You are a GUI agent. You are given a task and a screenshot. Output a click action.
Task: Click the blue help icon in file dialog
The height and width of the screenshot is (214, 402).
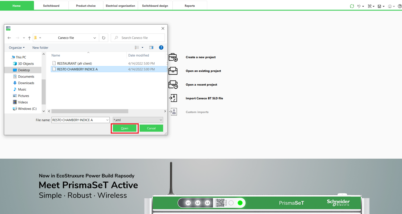pos(161,48)
